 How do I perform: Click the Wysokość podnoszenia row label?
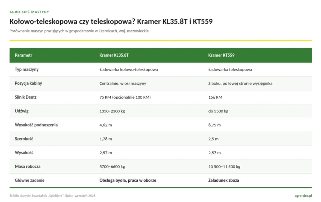(36, 125)
